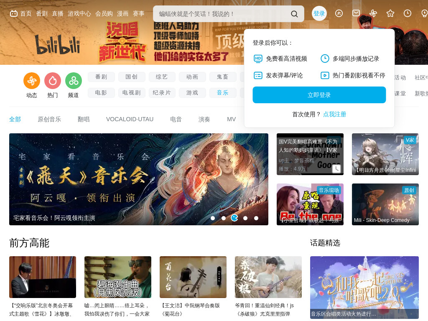Open 会员购 in top navigation

point(104,14)
